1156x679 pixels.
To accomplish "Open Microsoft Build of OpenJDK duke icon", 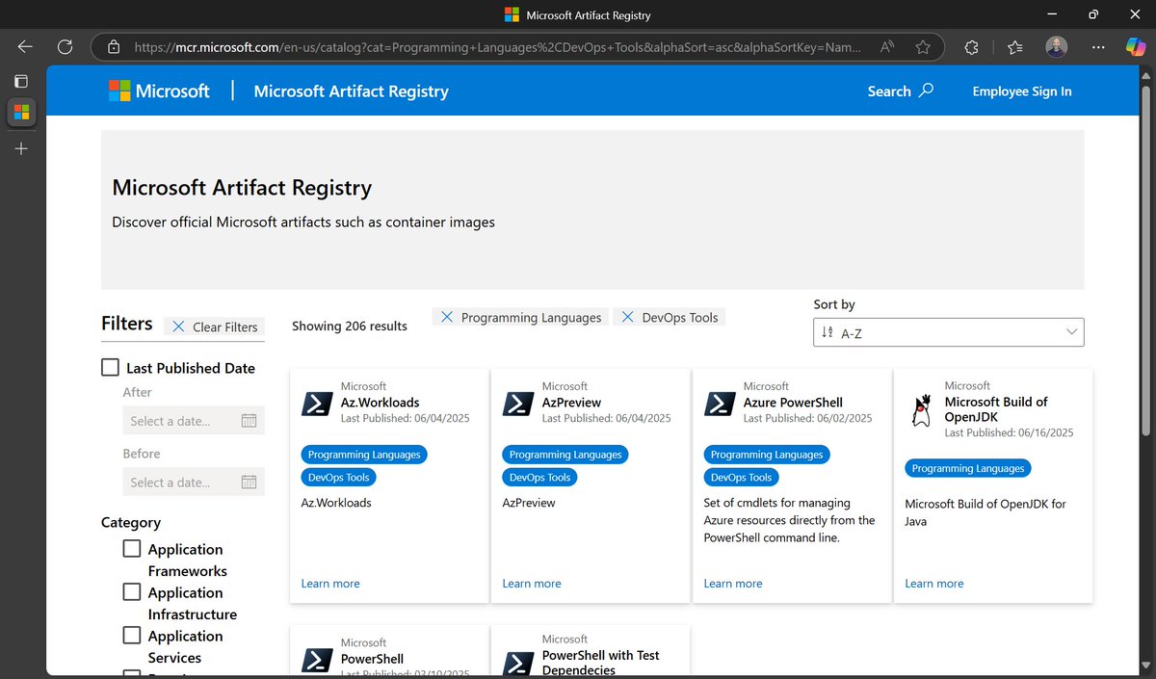I will [x=922, y=410].
